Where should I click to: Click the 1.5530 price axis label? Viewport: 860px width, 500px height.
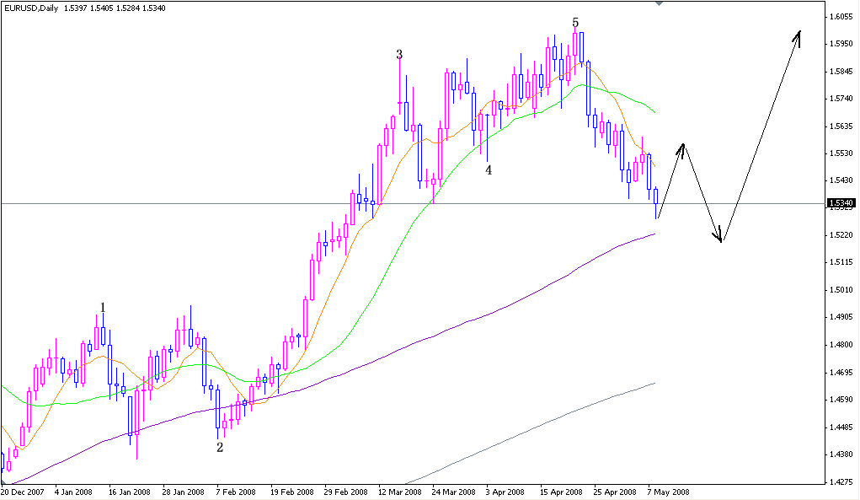click(841, 153)
